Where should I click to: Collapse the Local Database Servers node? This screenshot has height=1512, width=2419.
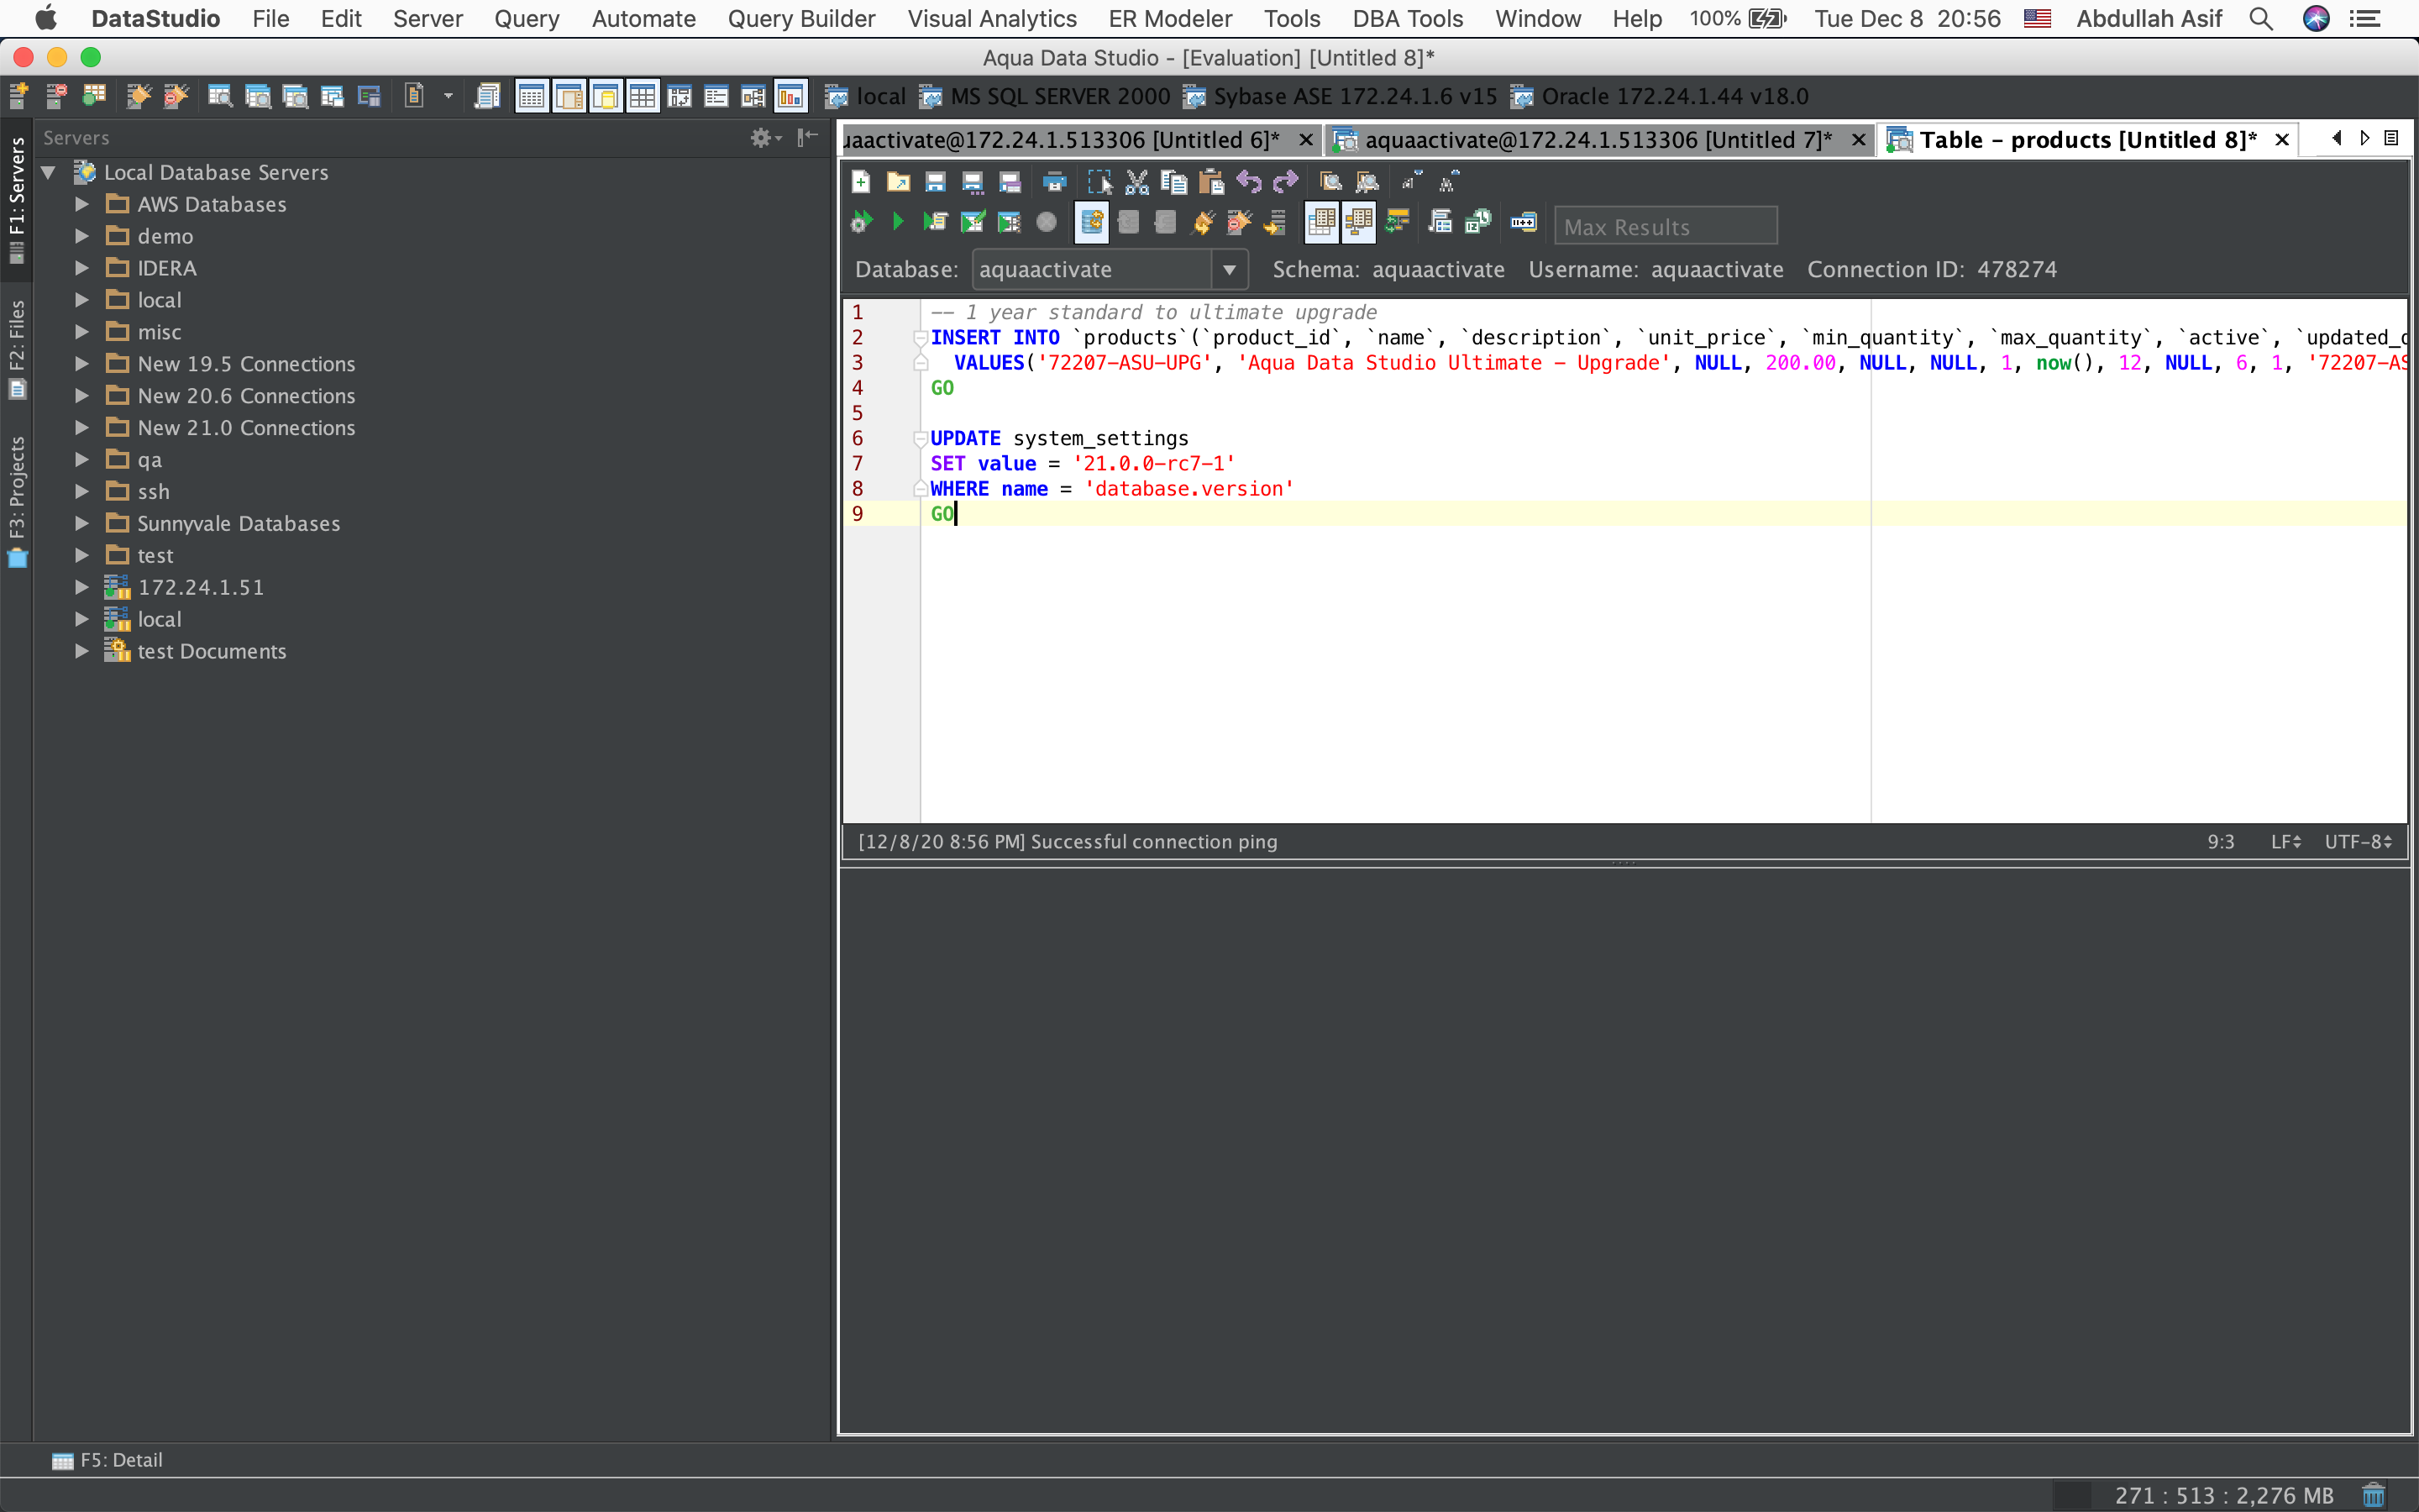click(x=48, y=172)
